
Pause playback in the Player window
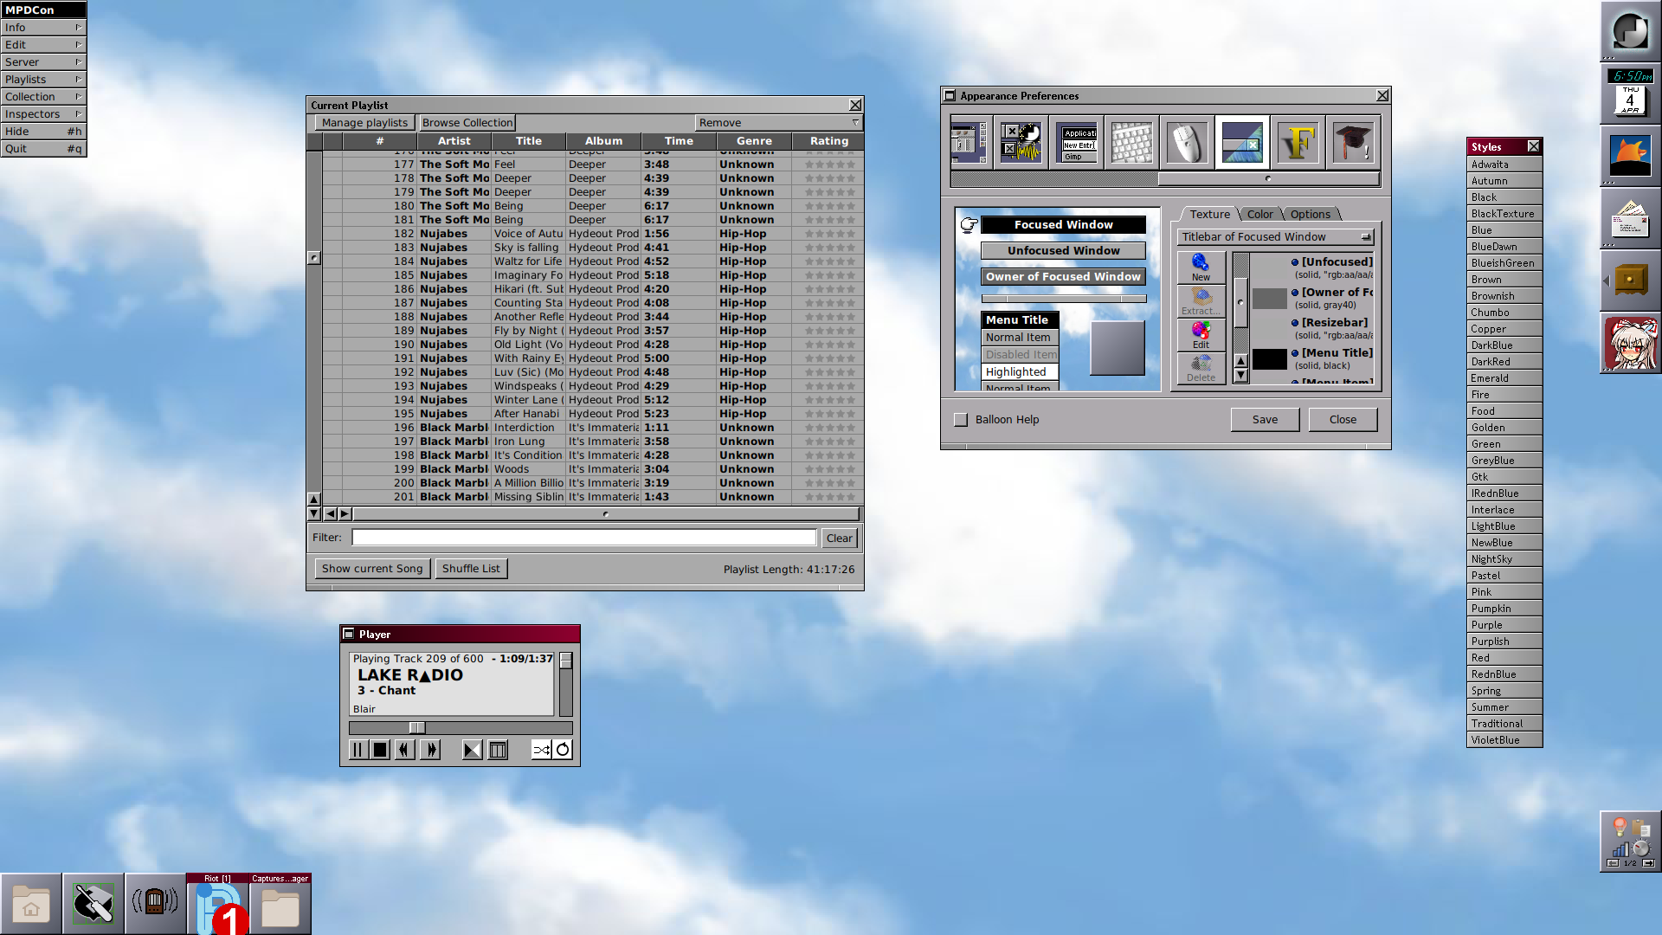tap(358, 750)
